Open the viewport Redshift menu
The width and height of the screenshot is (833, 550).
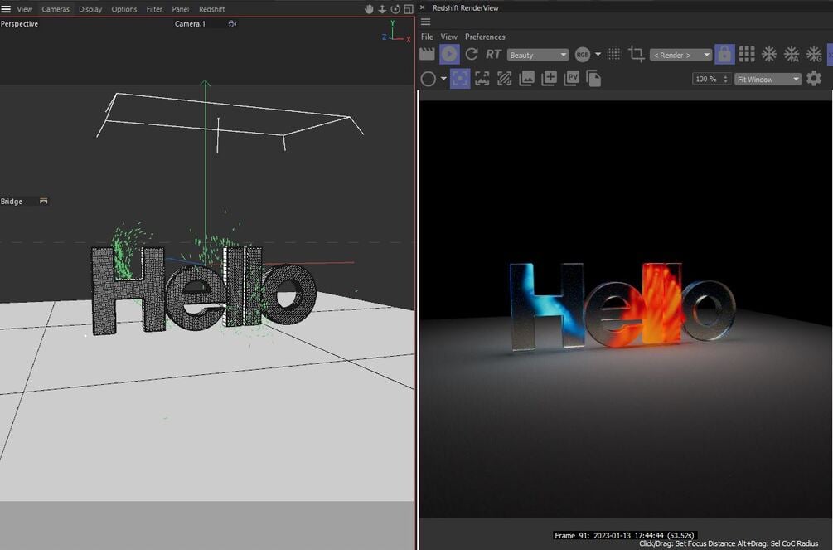point(211,9)
